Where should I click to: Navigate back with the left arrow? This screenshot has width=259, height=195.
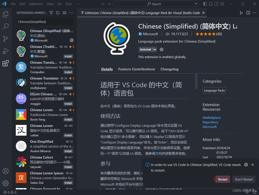103,4
